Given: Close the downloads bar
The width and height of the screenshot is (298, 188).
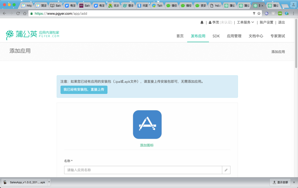Looking at the screenshot, I should click(294, 182).
